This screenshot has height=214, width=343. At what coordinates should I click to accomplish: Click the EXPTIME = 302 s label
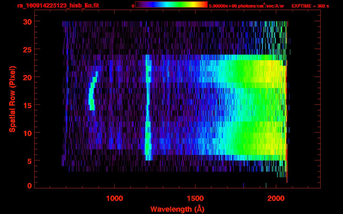[x=310, y=6]
